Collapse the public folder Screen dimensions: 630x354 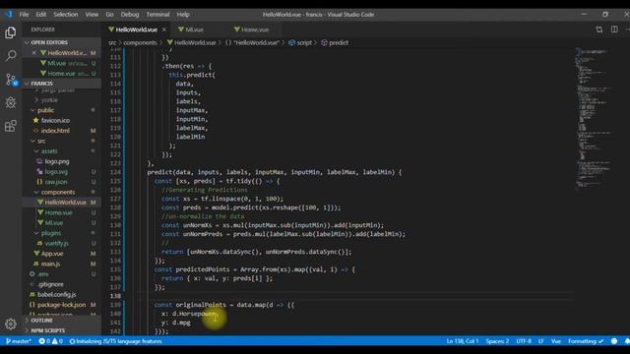[46, 110]
